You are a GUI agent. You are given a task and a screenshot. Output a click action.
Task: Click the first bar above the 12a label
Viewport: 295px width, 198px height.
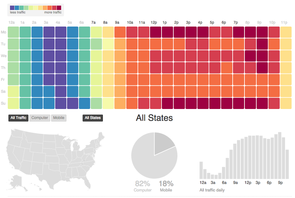pyautogui.click(x=201, y=170)
